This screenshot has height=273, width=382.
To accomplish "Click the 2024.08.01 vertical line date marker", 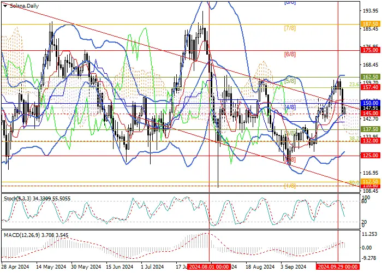I will [x=209, y=266].
